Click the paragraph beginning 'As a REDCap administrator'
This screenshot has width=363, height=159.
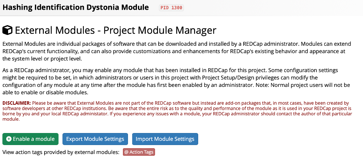176,81
